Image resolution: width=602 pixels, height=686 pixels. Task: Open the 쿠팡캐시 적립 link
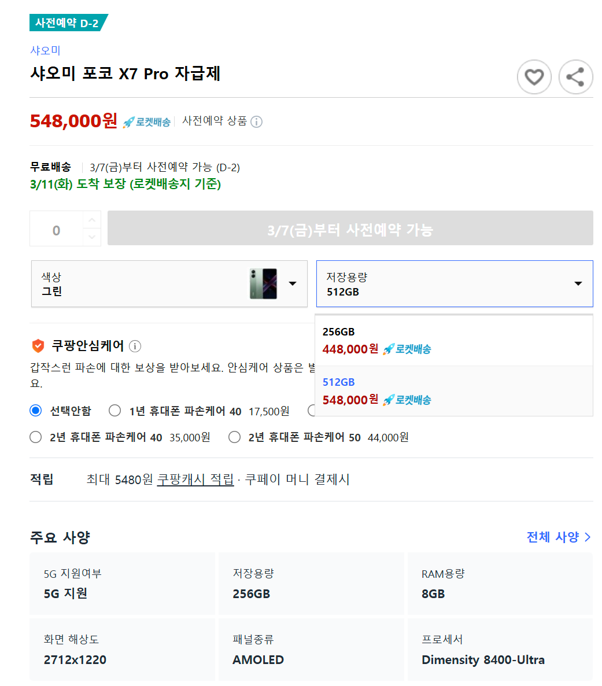(195, 480)
